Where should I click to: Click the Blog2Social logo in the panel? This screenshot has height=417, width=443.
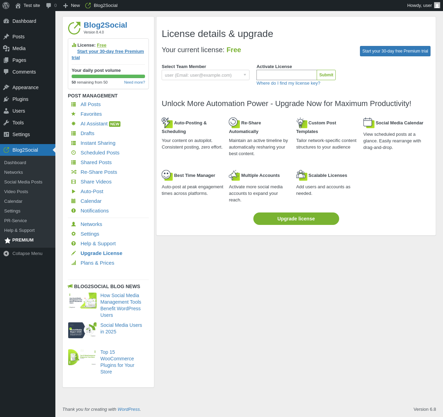(74, 28)
